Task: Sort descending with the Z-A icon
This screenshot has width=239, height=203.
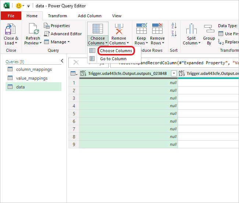Action: [174, 33]
